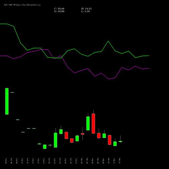Click the 24 Feb date label
The height and width of the screenshot is (169, 169).
pyautogui.click(x=60, y=161)
